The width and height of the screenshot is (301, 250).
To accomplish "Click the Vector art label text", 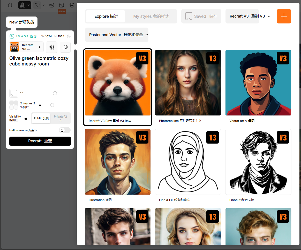I will coord(242,121).
